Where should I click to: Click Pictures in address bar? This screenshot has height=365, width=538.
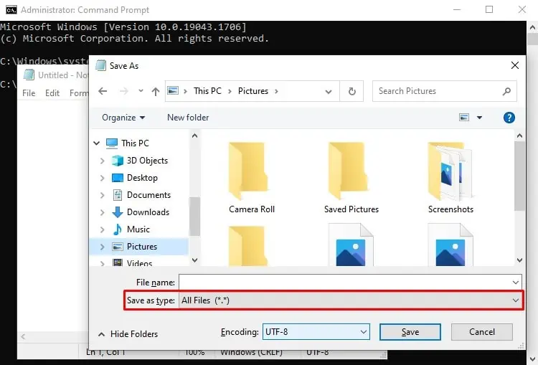(253, 91)
